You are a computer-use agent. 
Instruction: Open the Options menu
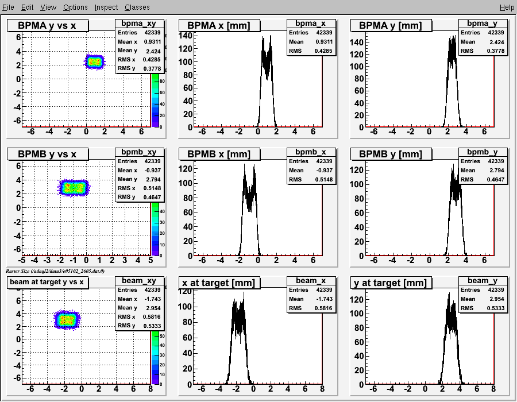75,7
